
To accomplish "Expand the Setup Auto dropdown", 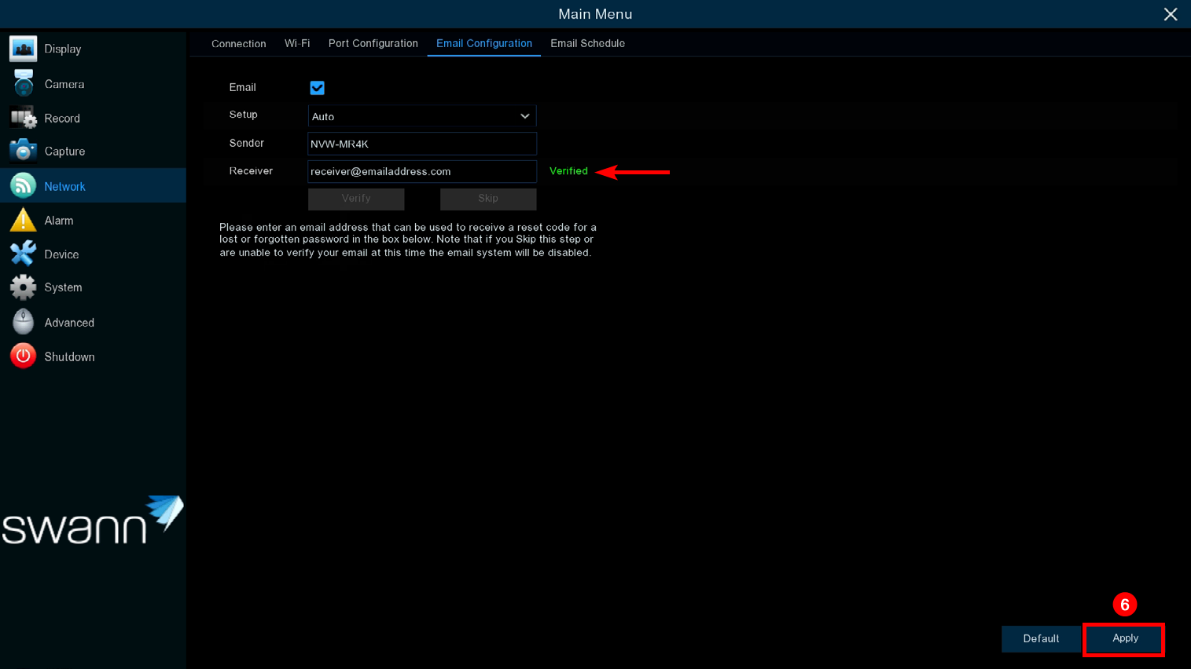I will (421, 116).
